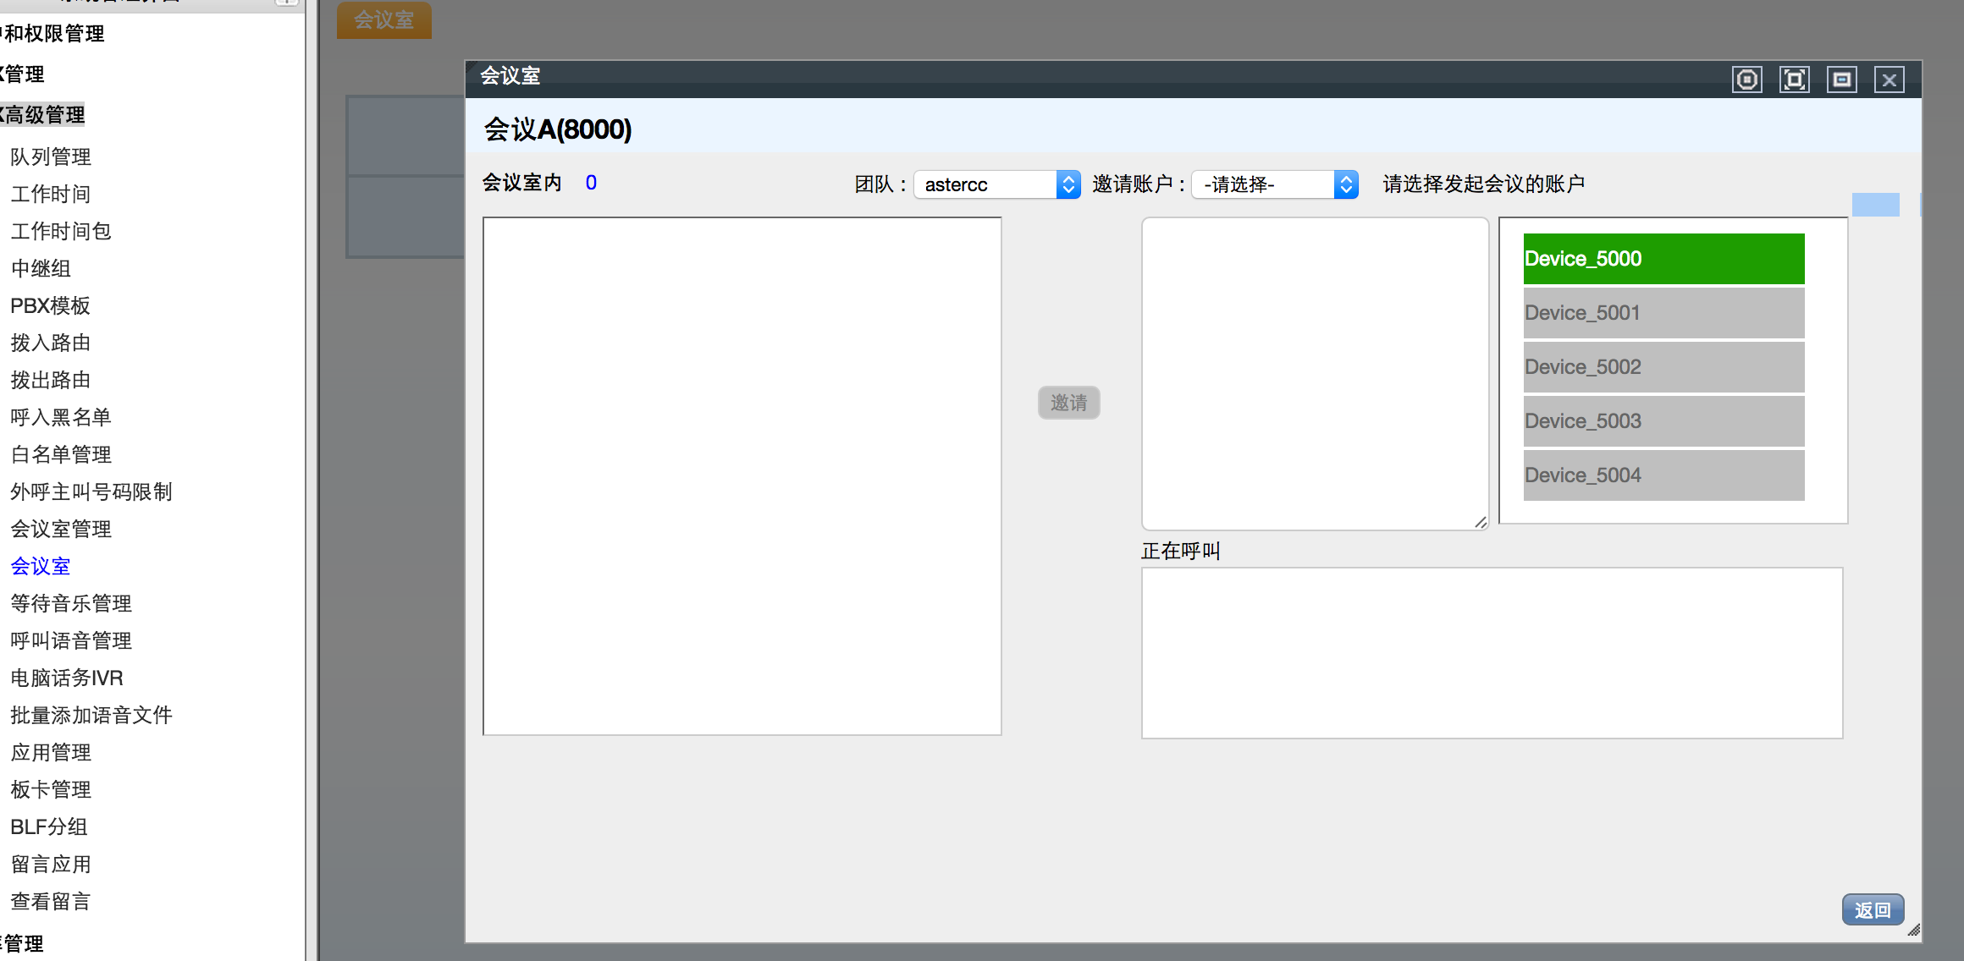Open 电脑话务IVR sidebar link
The height and width of the screenshot is (961, 1964).
(x=67, y=678)
